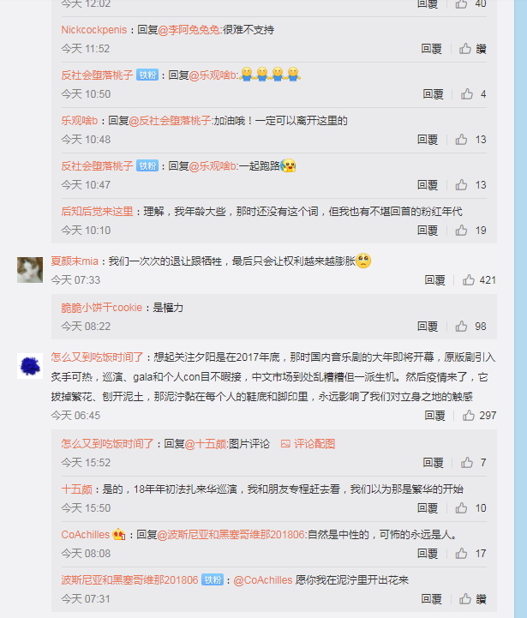Reply to 夏颜末mia's comment
The image size is (527, 618).
pyautogui.click(x=434, y=280)
